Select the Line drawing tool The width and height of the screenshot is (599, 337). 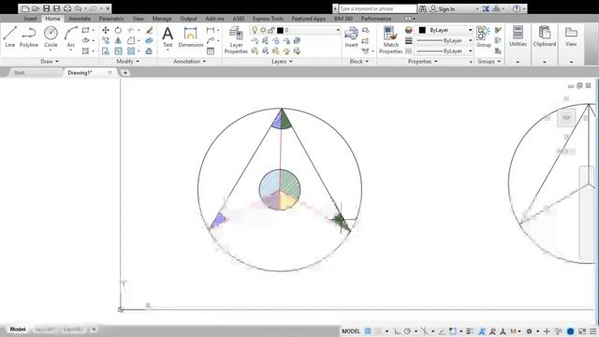click(x=10, y=37)
